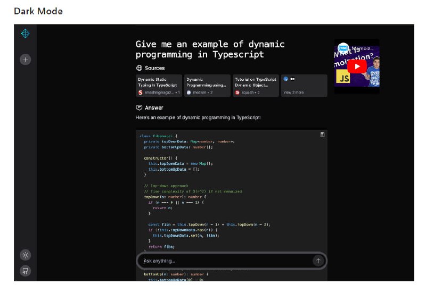Screen dimensions: 426x293
Task: Toggle light mode with sun icon
Action: click(25, 255)
